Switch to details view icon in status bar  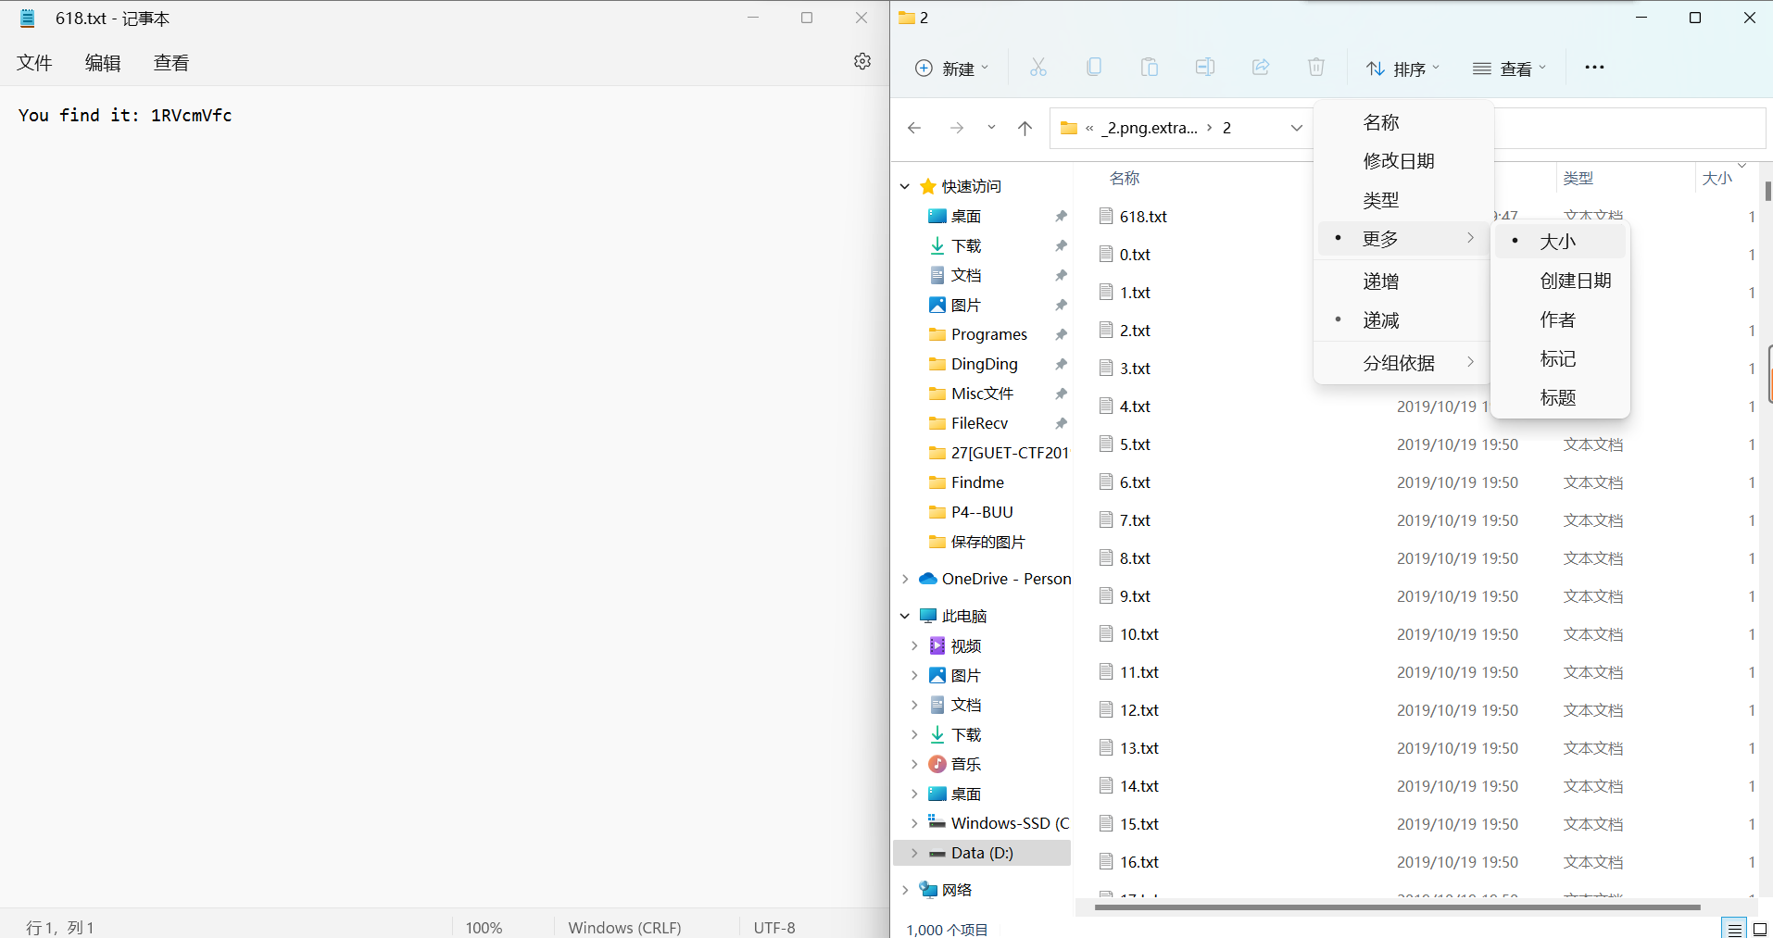tap(1734, 929)
